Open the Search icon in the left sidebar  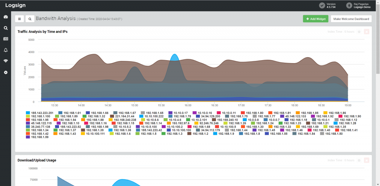click(6, 28)
